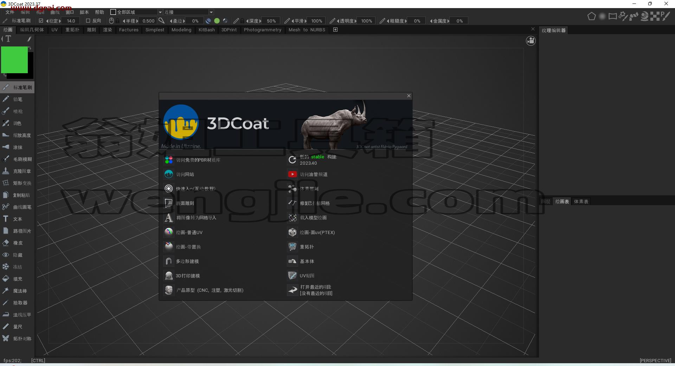The height and width of the screenshot is (366, 675).
Task: Select the 克隆图章 clone stamp tool
Action: click(x=17, y=171)
